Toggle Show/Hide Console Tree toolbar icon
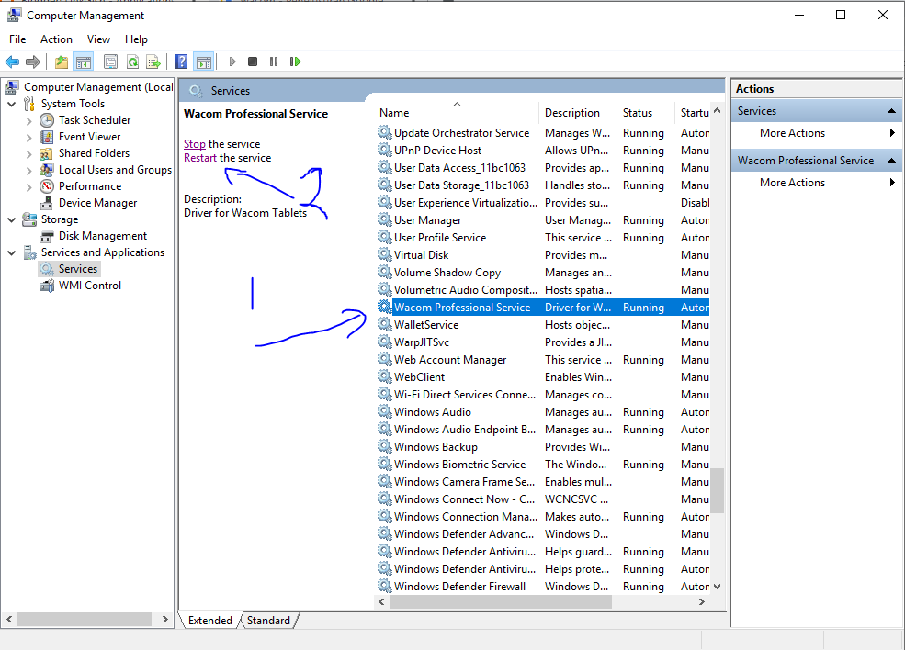Image resolution: width=905 pixels, height=650 pixels. click(x=83, y=62)
